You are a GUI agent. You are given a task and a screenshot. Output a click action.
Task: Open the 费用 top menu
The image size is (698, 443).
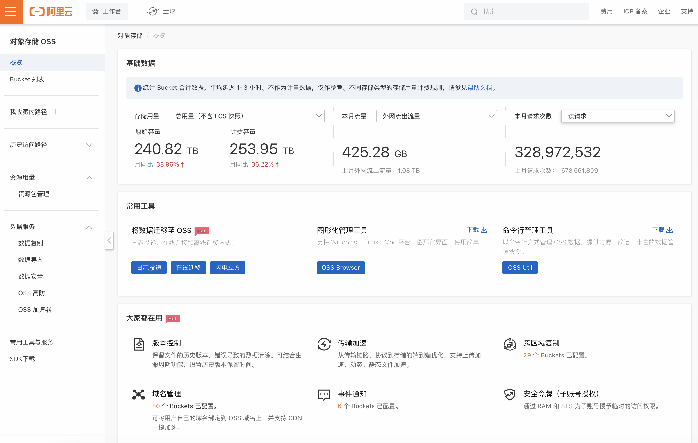click(606, 12)
